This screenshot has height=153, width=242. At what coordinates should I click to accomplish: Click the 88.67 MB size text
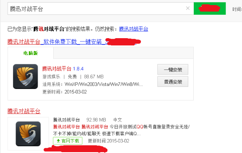93,77
